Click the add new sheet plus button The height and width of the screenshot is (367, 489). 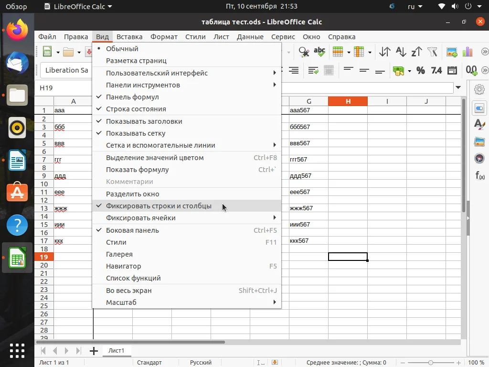coord(94,351)
